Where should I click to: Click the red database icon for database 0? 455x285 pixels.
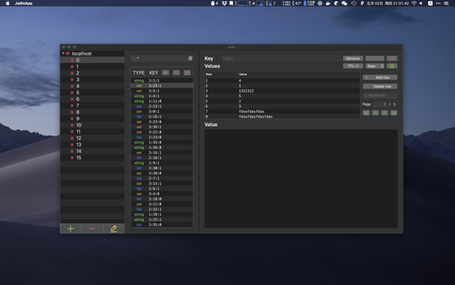[x=72, y=60]
